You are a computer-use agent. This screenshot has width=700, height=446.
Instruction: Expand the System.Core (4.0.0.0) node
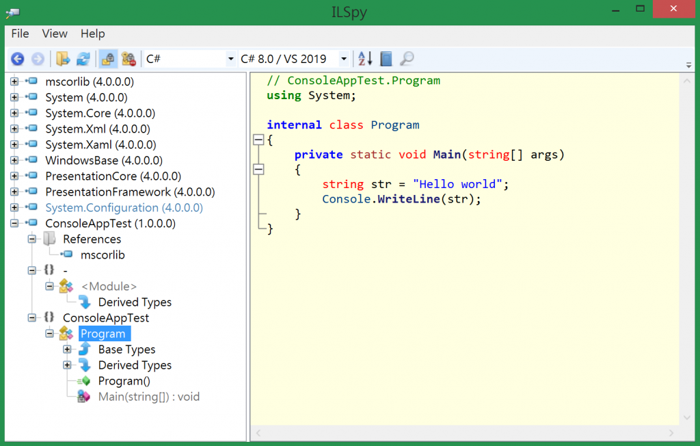click(x=14, y=113)
